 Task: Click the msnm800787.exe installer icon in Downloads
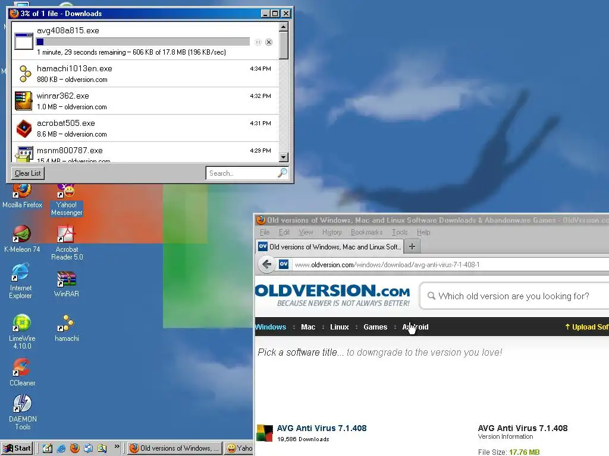24,154
